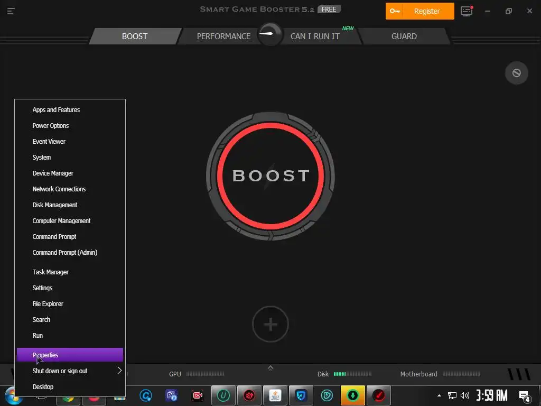Expand the bottom monitor panel arrow

(270, 368)
